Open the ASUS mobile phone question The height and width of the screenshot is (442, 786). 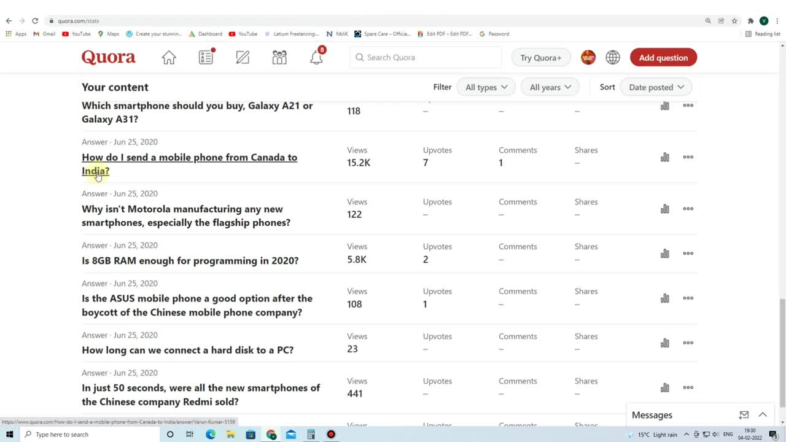coord(197,305)
